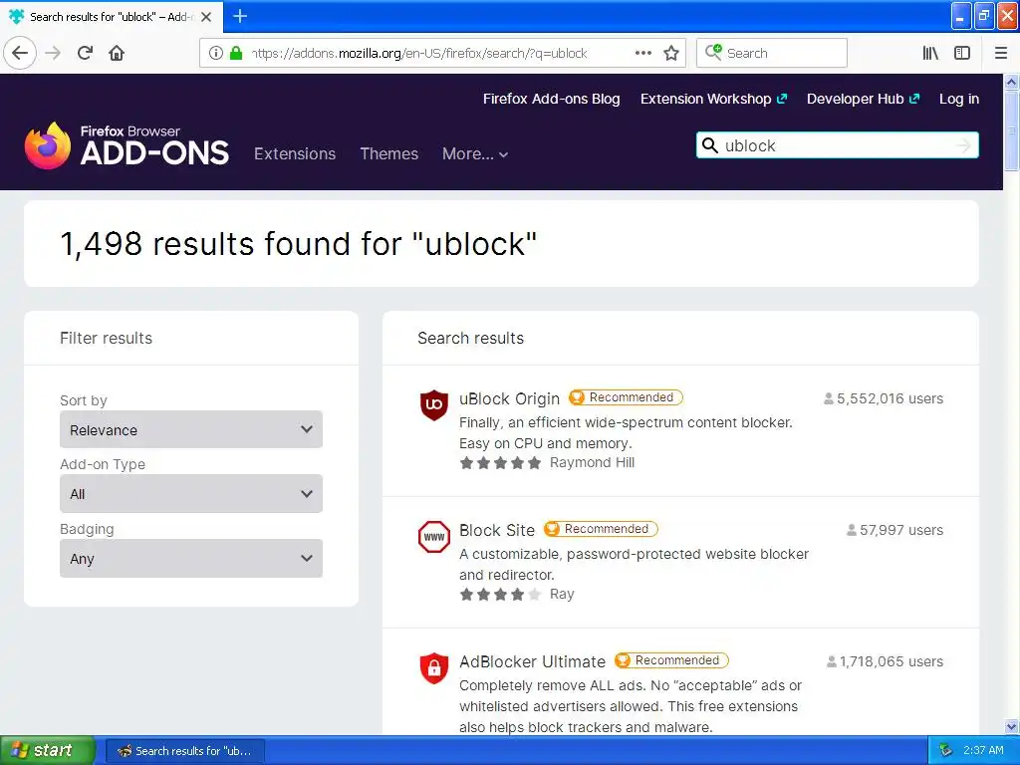Click the scrollbar up arrow
Screen dimensions: 1020x765
1011,82
